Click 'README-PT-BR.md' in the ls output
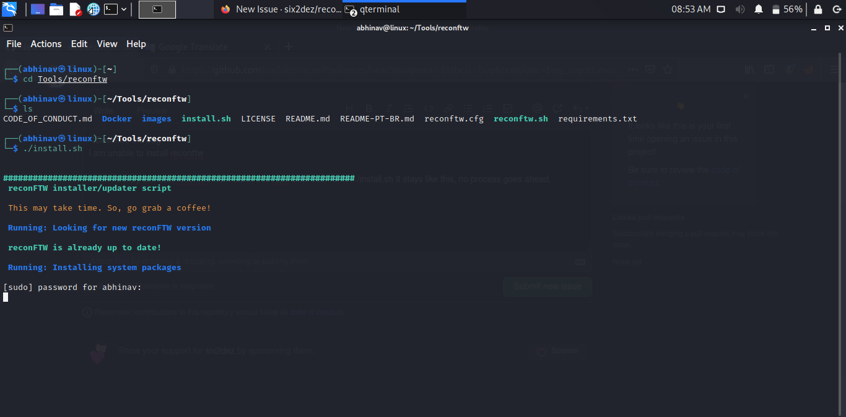This screenshot has height=417, width=846. pyautogui.click(x=377, y=119)
